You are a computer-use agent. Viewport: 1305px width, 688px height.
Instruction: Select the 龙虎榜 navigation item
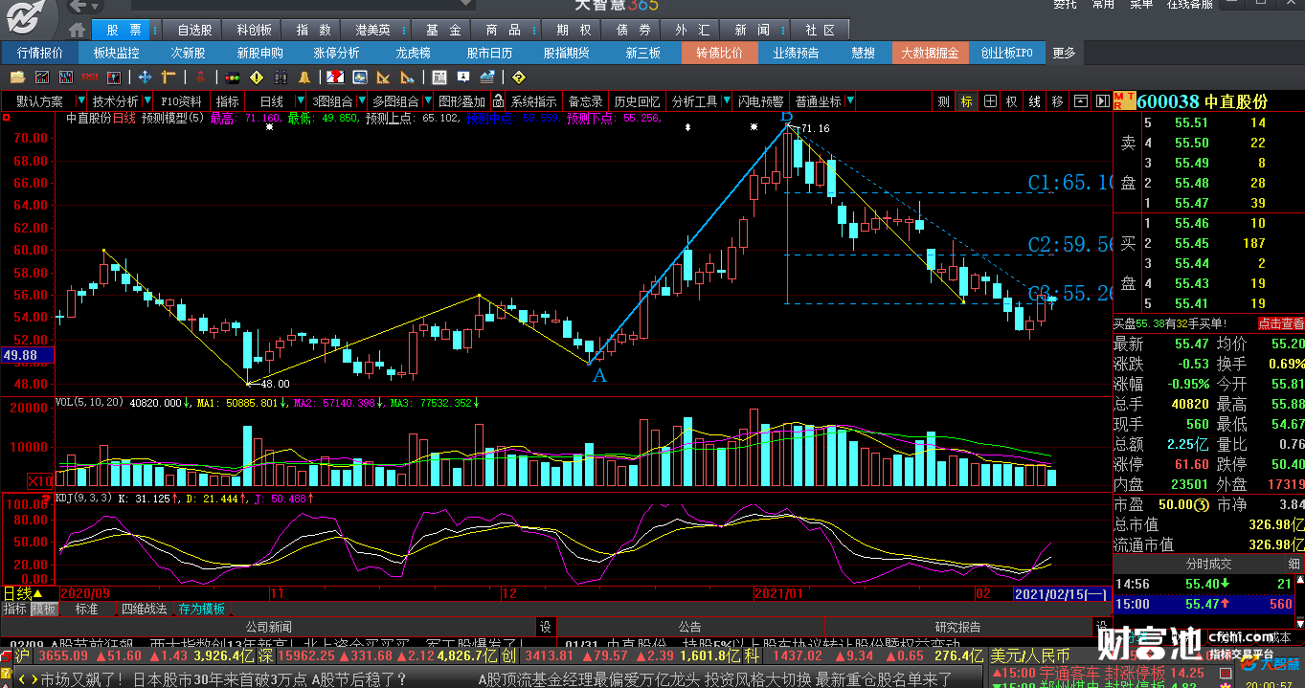[x=414, y=54]
